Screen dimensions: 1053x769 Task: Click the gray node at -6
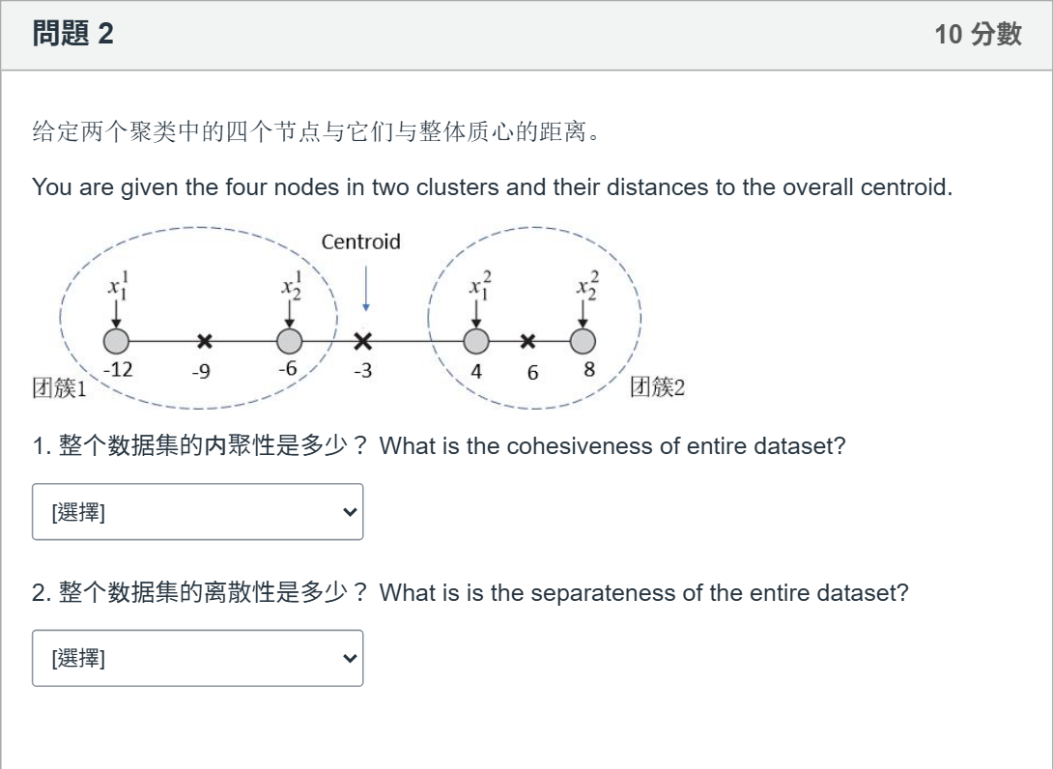pos(290,341)
